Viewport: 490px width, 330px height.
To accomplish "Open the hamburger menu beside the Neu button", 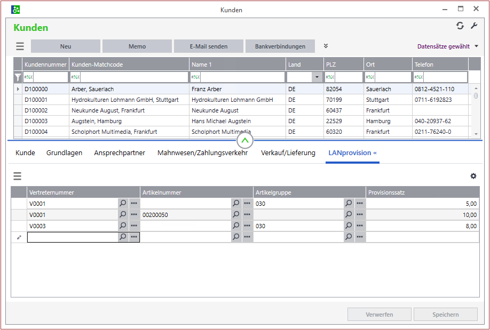I will (20, 46).
